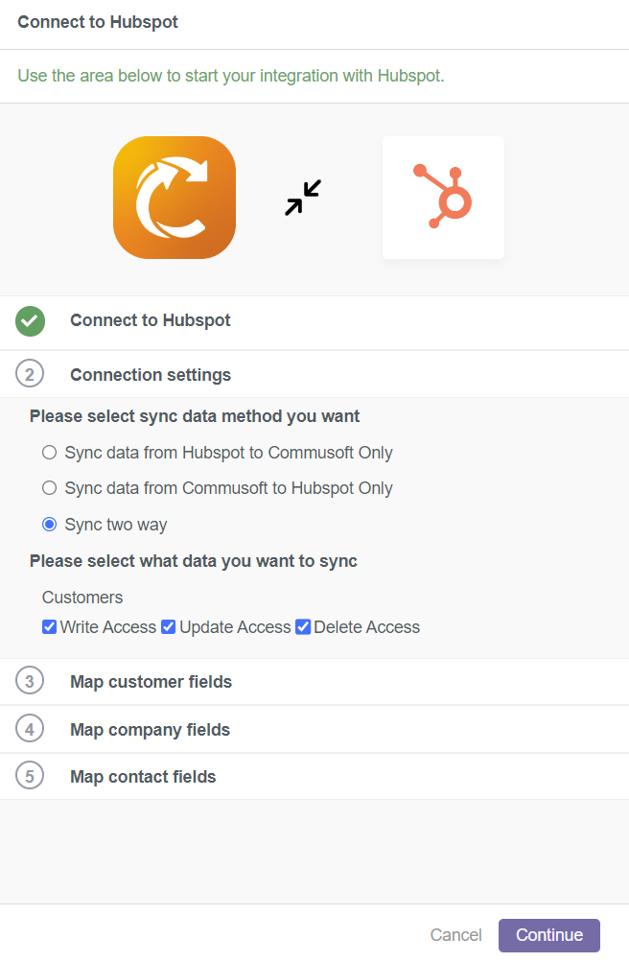Expand the Map customer fields section

pos(314,682)
